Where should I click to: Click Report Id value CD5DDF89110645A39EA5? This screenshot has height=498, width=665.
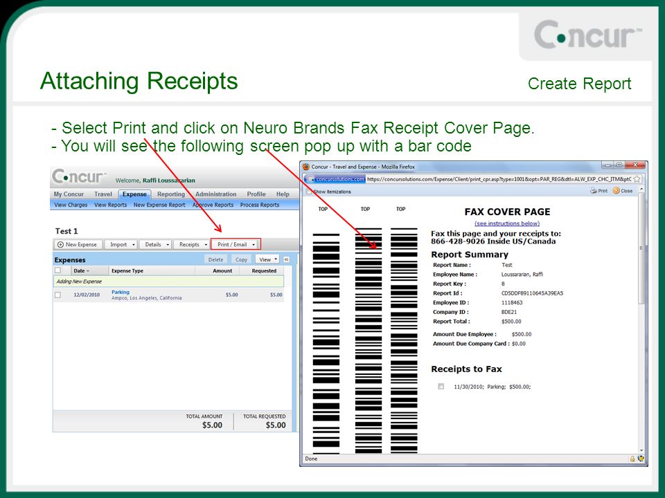[532, 293]
